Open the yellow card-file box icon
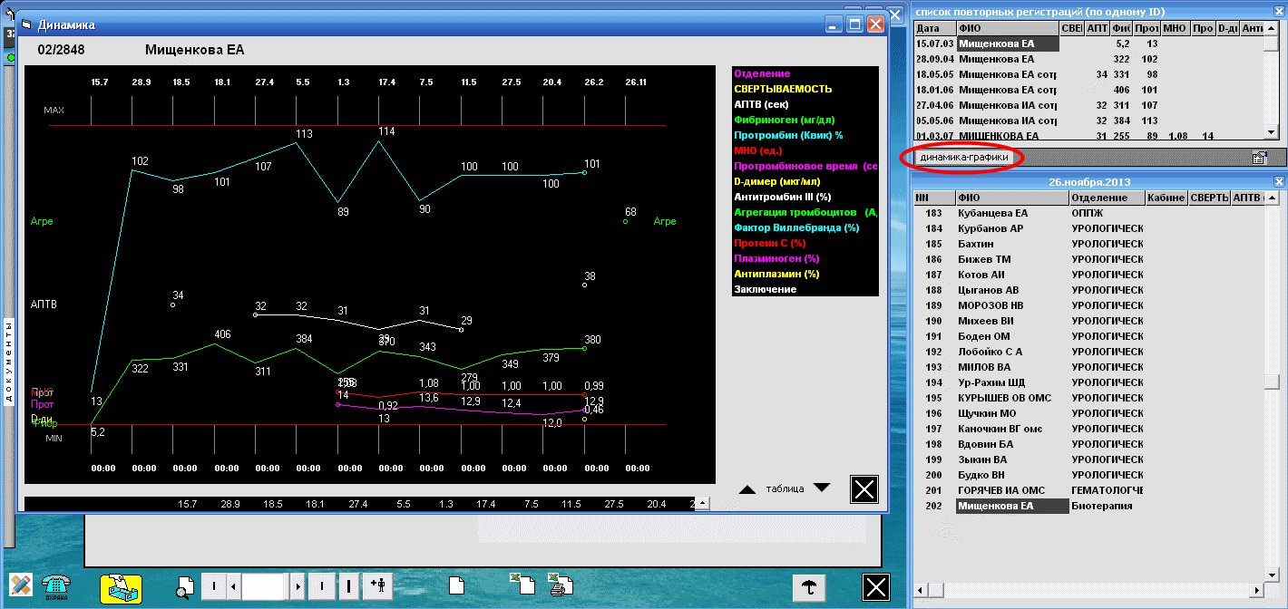The height and width of the screenshot is (609, 1288). [120, 587]
